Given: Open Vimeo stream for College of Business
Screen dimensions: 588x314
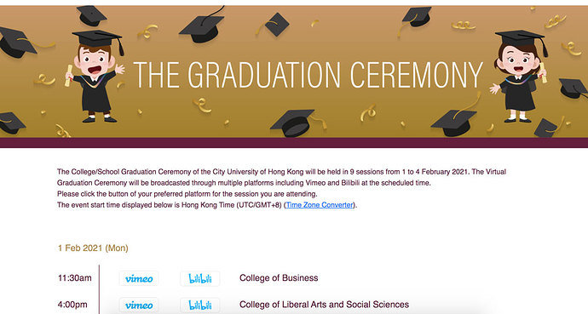Looking at the screenshot, I should point(139,278).
